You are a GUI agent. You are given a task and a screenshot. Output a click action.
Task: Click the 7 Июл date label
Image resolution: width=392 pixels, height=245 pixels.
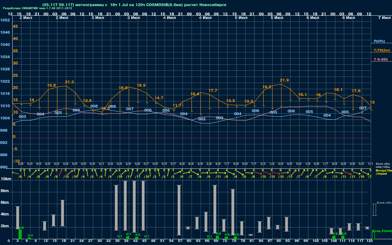click(x=384, y=18)
